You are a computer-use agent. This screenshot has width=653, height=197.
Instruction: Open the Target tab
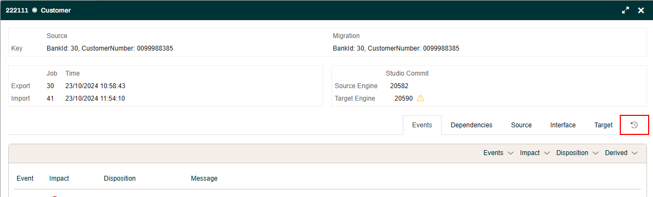pyautogui.click(x=603, y=125)
